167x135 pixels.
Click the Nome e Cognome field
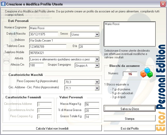click(x=64, y=28)
